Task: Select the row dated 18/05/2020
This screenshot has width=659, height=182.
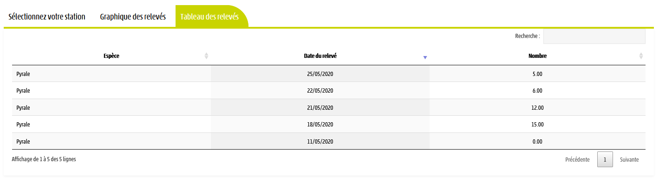Action: 329,124
